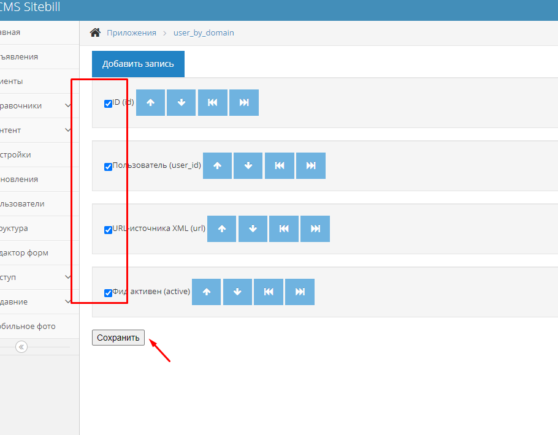Image resolution: width=558 pixels, height=435 pixels.
Task: Move url field up one position
Action: pos(222,229)
